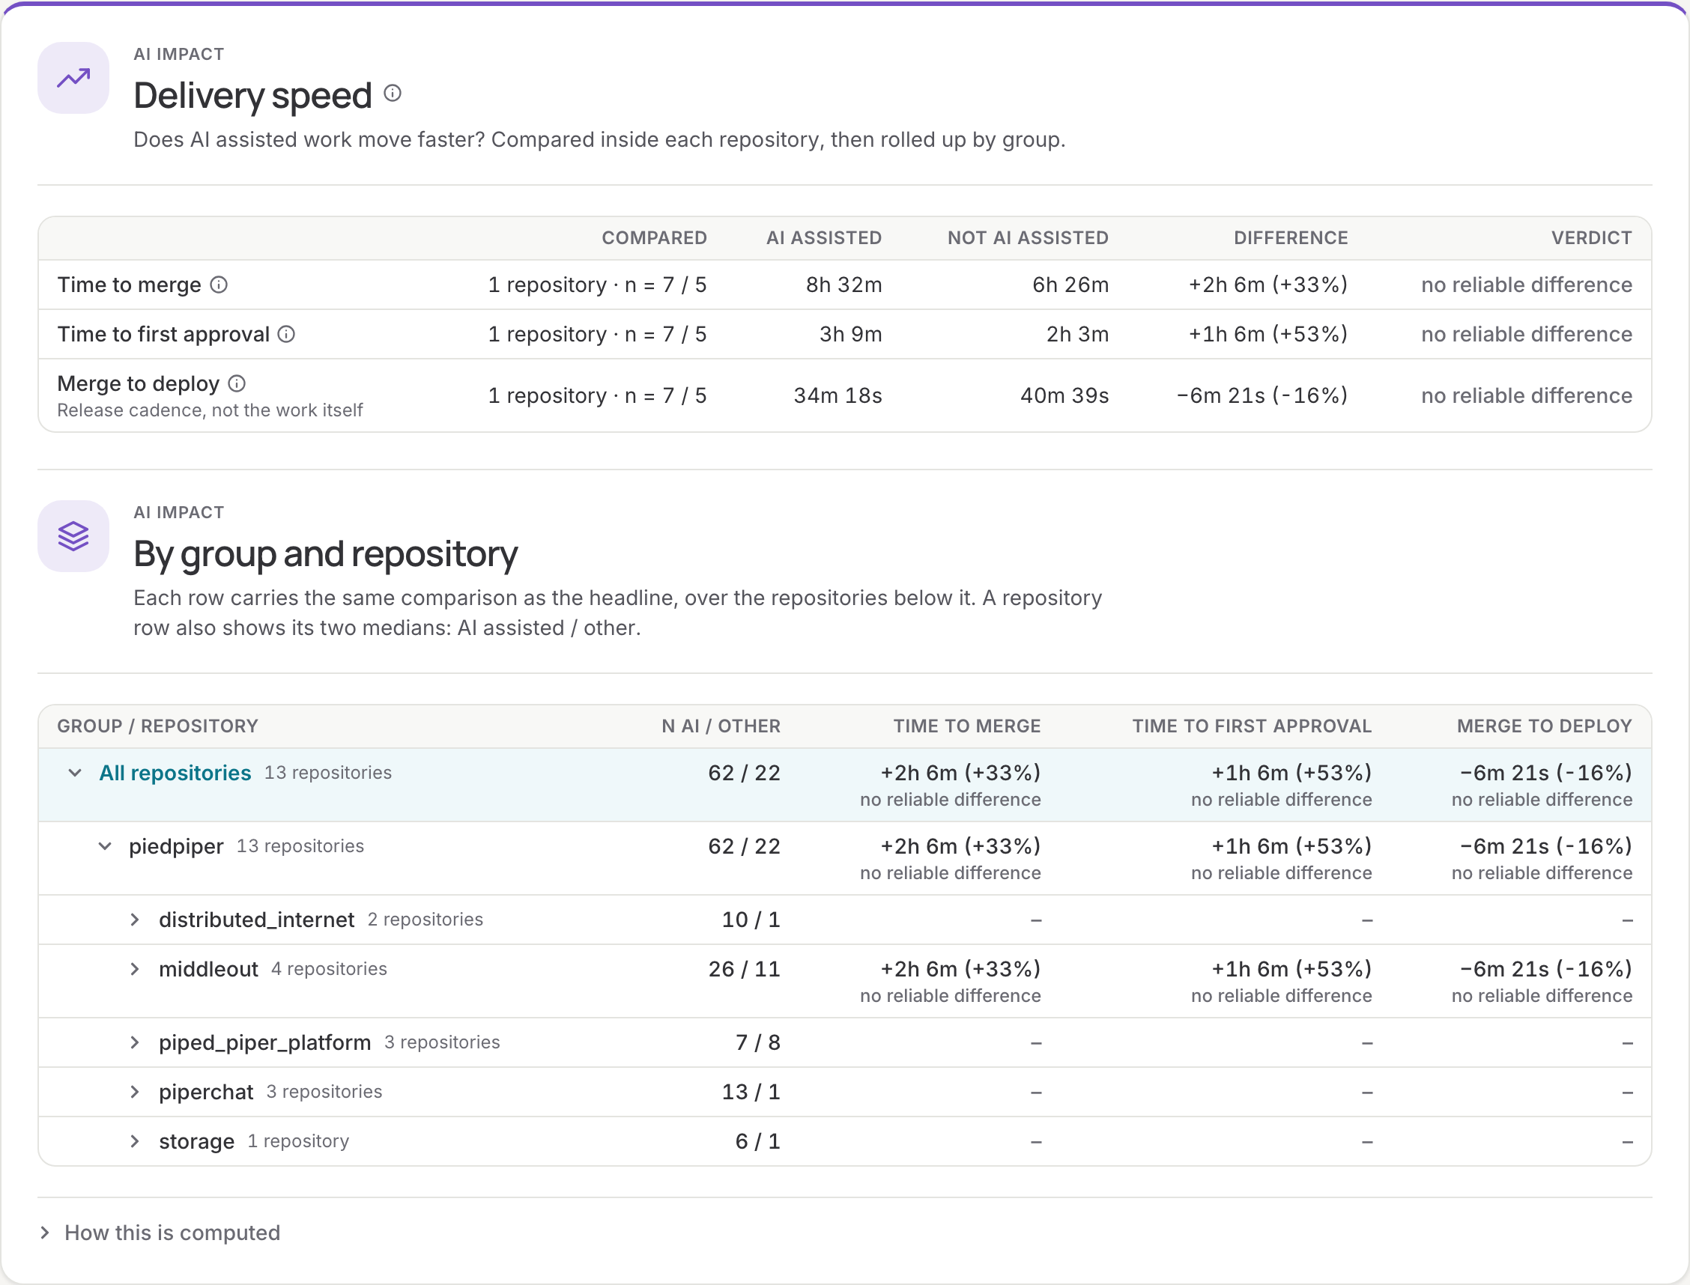Select the distributed_internet row label
Image resolution: width=1690 pixels, height=1285 pixels.
256,920
